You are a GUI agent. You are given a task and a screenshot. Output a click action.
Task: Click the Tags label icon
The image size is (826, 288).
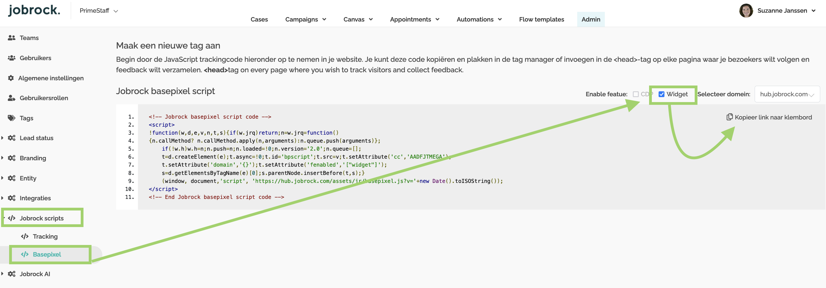pos(12,118)
